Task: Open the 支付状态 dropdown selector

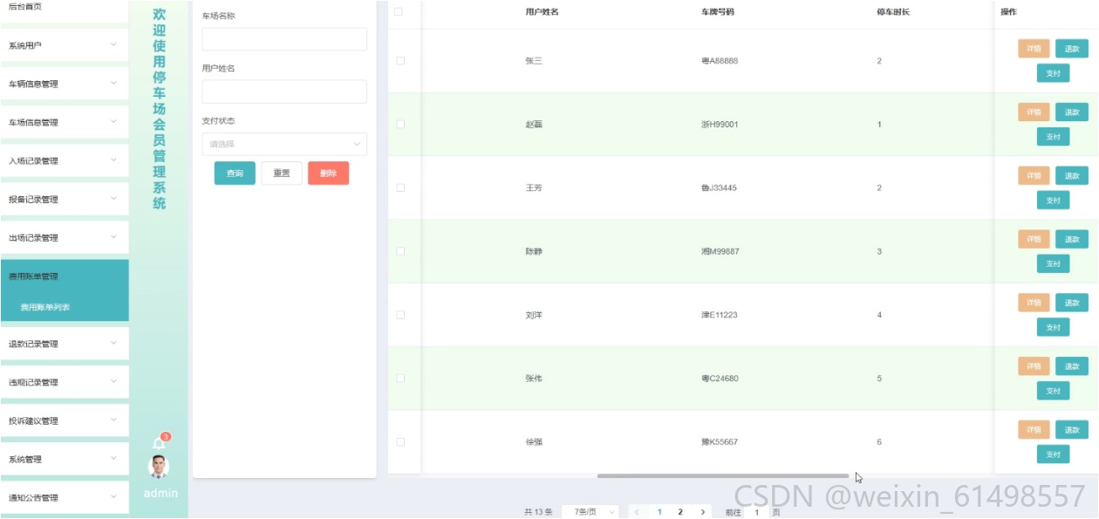Action: point(284,144)
